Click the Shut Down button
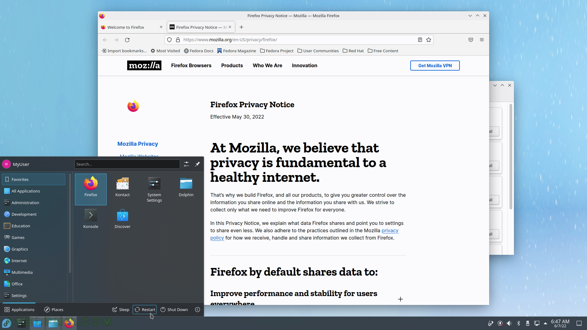Image resolution: width=587 pixels, height=330 pixels. (174, 310)
